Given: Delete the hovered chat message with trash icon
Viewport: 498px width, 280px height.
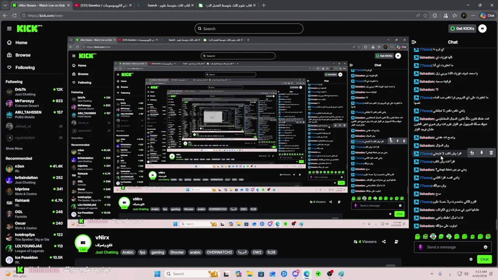Looking at the screenshot, I should click(x=491, y=153).
